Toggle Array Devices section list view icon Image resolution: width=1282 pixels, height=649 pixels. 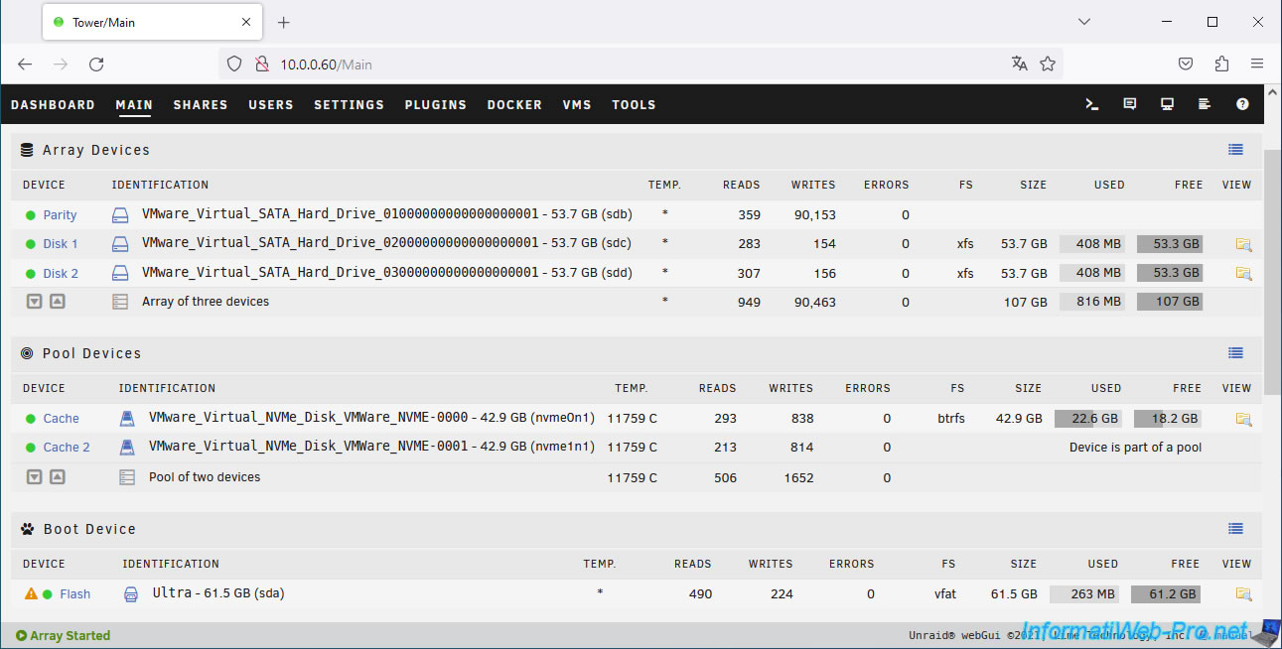click(1235, 150)
